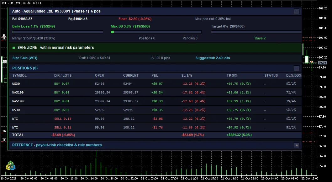
Task: Select the WTI SELL 0.11 position
Action: [155, 128]
